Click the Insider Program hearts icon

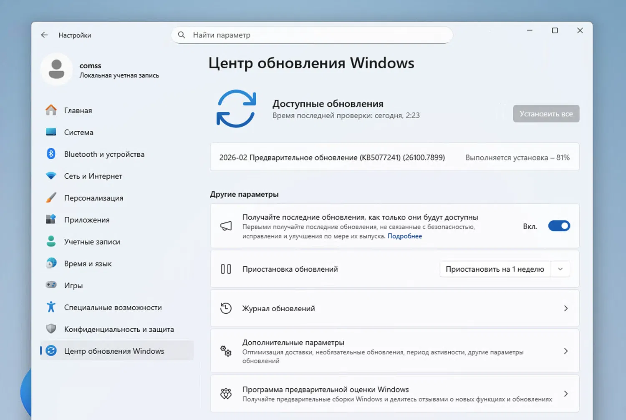click(x=226, y=394)
